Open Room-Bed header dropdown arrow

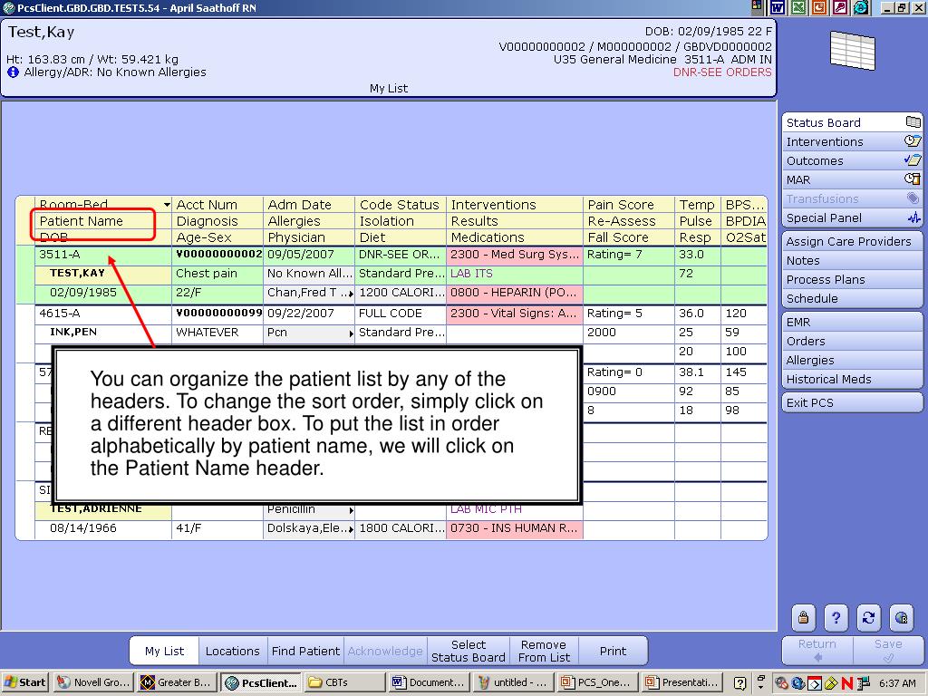167,205
